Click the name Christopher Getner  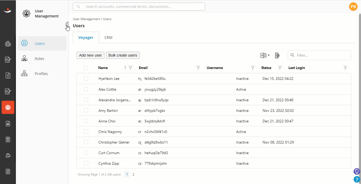coord(114,142)
